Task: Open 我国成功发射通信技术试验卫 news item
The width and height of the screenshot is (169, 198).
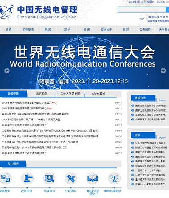Action: pyautogui.click(x=151, y=166)
